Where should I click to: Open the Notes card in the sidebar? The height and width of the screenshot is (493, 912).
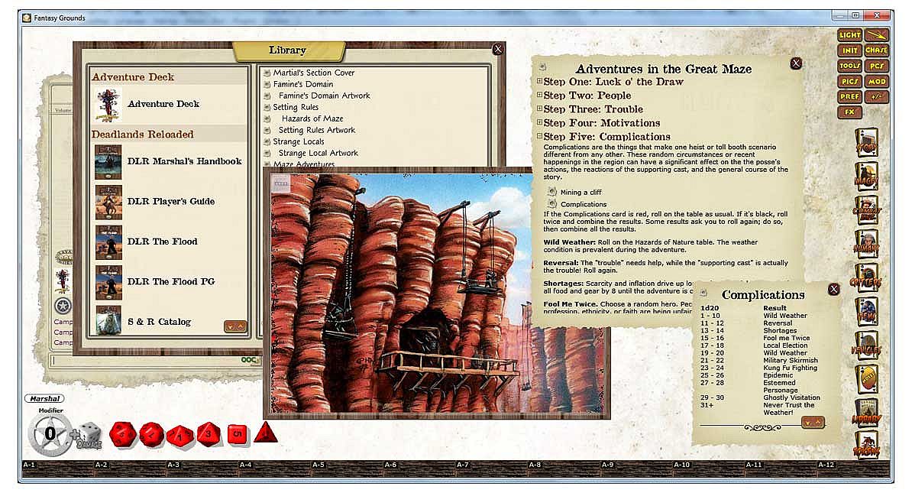[866, 381]
